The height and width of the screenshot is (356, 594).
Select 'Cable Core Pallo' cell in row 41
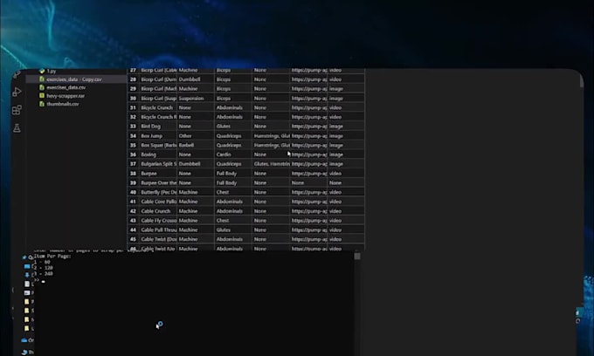pos(158,202)
